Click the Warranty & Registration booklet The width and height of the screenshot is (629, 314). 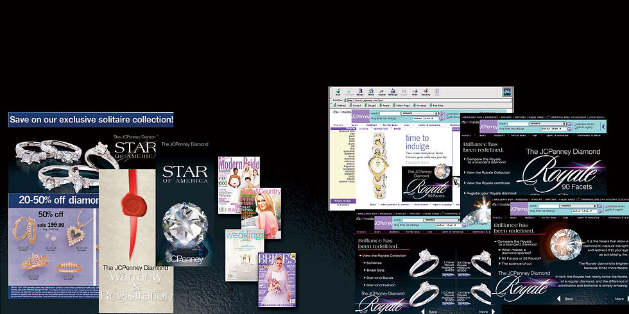(136, 241)
